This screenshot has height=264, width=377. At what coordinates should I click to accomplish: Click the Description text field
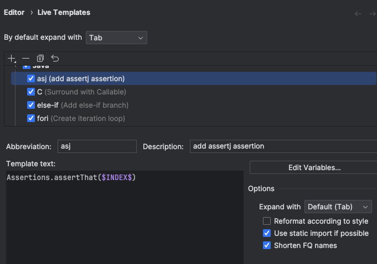click(x=282, y=146)
